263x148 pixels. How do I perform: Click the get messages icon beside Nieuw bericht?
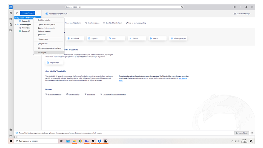pos(17,13)
